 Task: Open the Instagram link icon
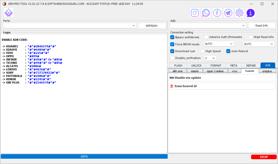point(195,13)
